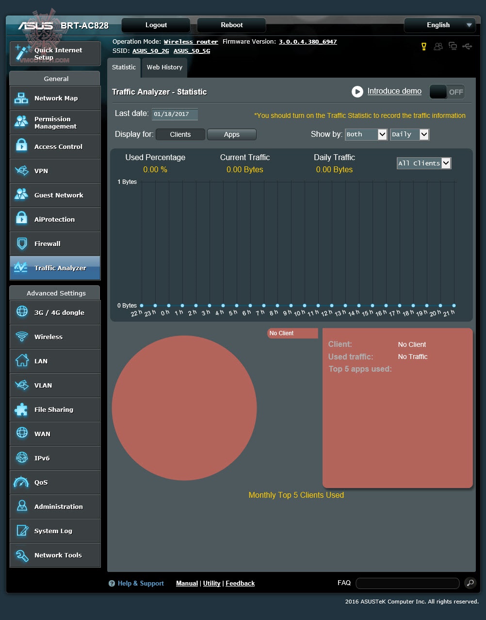Switch to the Statistic tab

(x=124, y=67)
